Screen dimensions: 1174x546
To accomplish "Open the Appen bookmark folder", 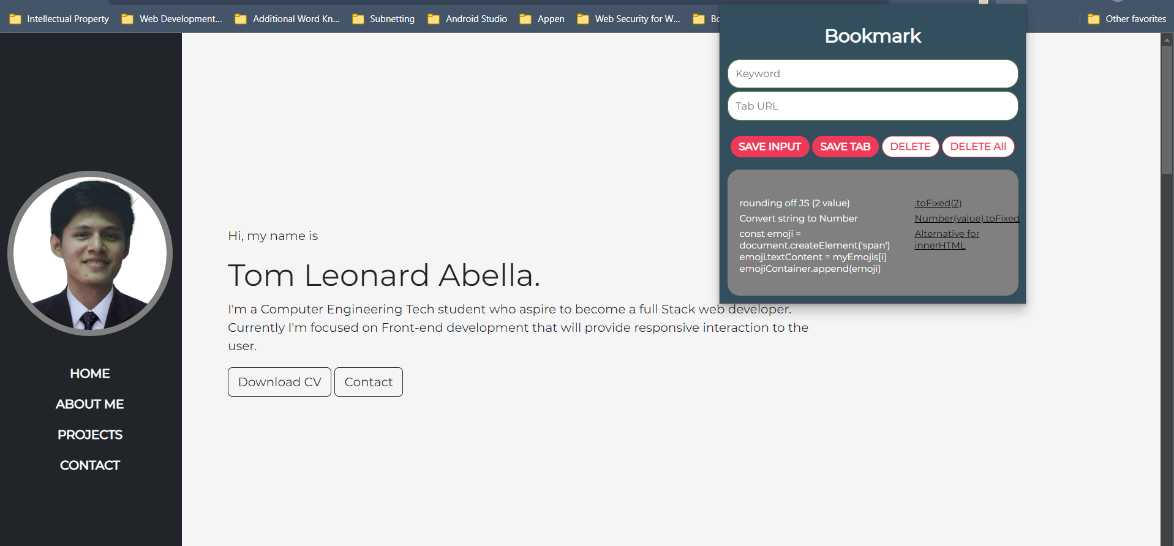I will [543, 19].
